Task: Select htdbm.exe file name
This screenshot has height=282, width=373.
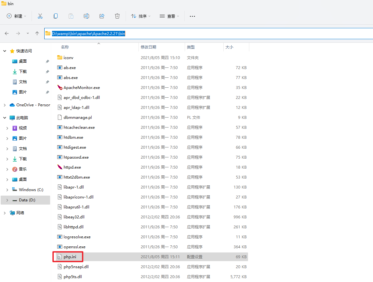Action: (73, 137)
